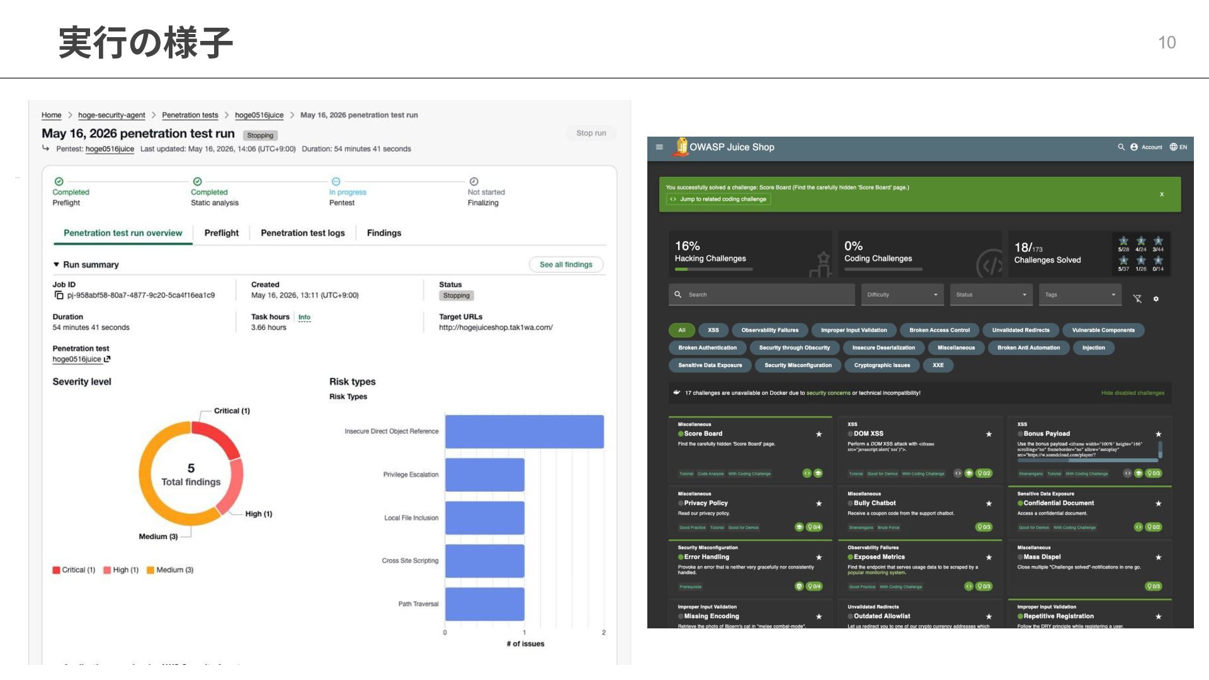
Task: Dismiss the challenge solved notification
Action: (x=1162, y=195)
